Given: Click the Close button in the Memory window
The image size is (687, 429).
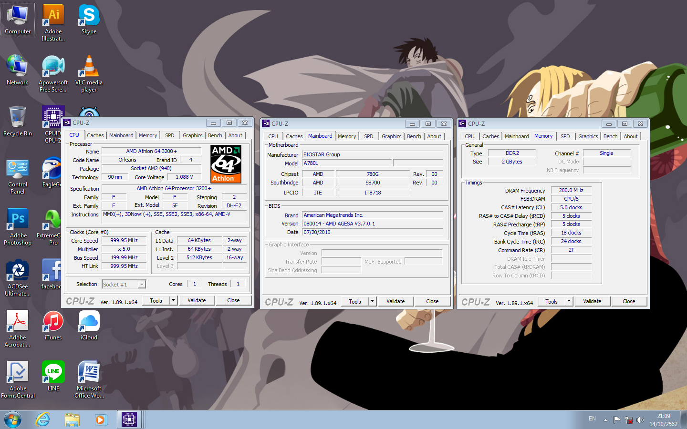Looking at the screenshot, I should [629, 301].
